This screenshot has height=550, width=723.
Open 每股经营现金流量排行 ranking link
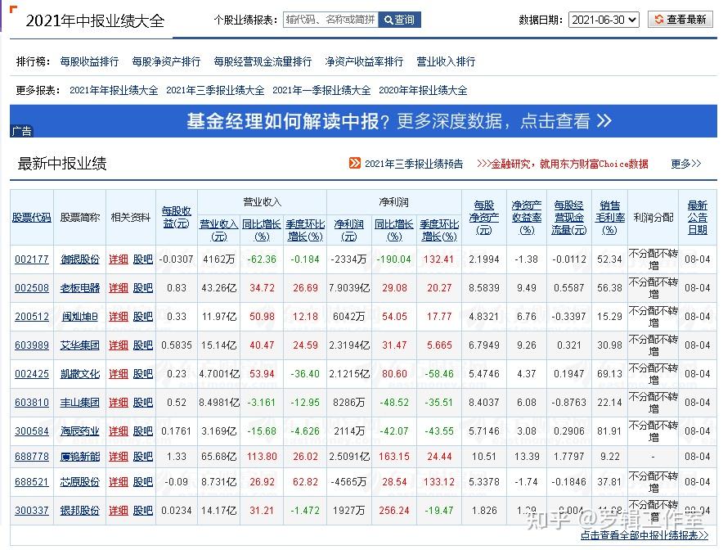pos(263,61)
